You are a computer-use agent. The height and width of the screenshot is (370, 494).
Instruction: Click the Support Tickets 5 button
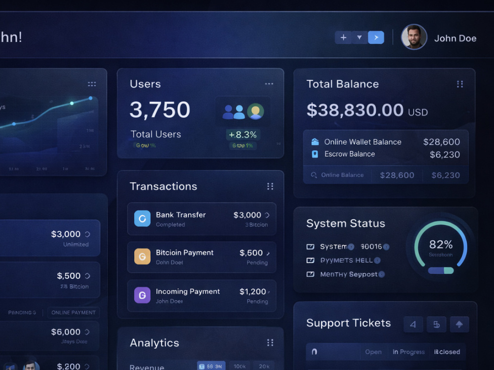[436, 325]
